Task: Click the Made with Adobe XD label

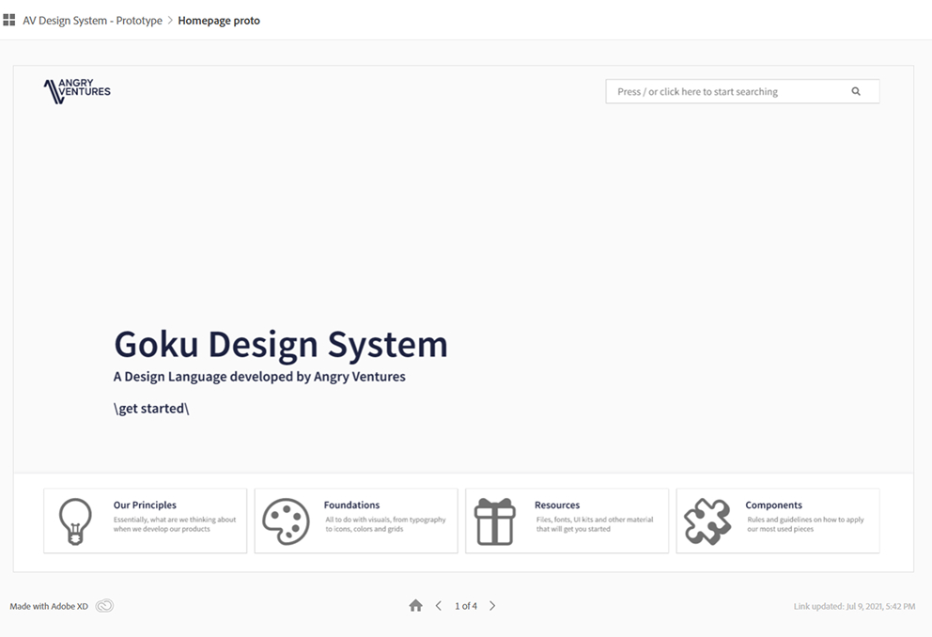Action: [x=49, y=606]
